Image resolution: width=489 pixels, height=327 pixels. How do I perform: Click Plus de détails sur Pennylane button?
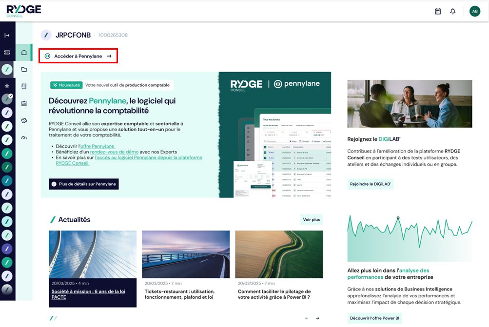[83, 184]
